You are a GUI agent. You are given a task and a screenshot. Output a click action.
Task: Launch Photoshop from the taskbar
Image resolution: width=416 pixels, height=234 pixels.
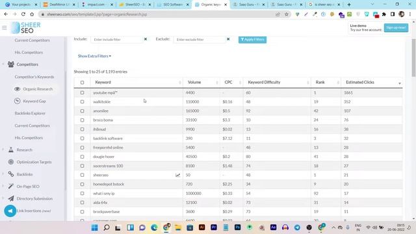point(237,227)
